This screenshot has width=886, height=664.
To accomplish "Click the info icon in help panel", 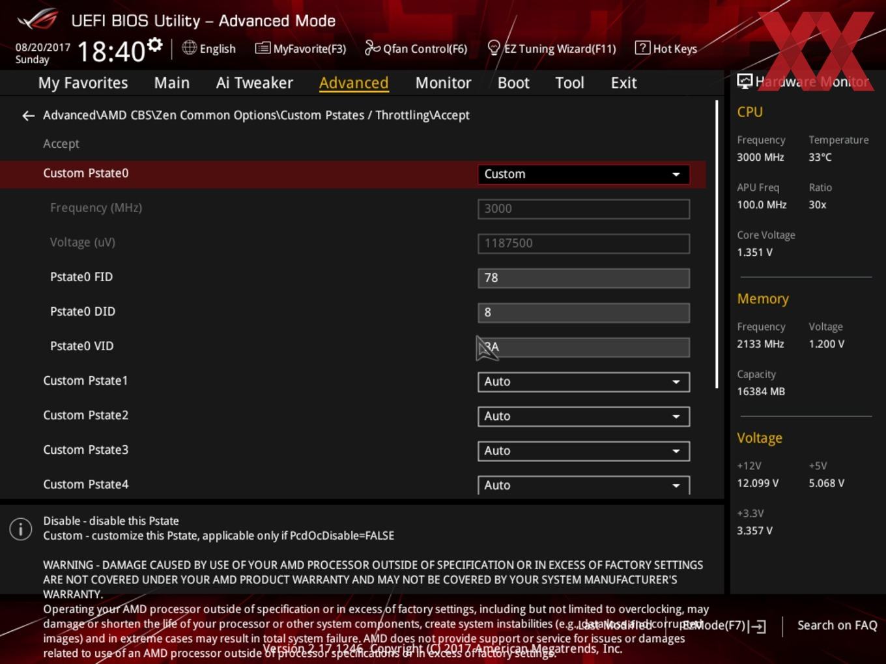I will point(21,529).
